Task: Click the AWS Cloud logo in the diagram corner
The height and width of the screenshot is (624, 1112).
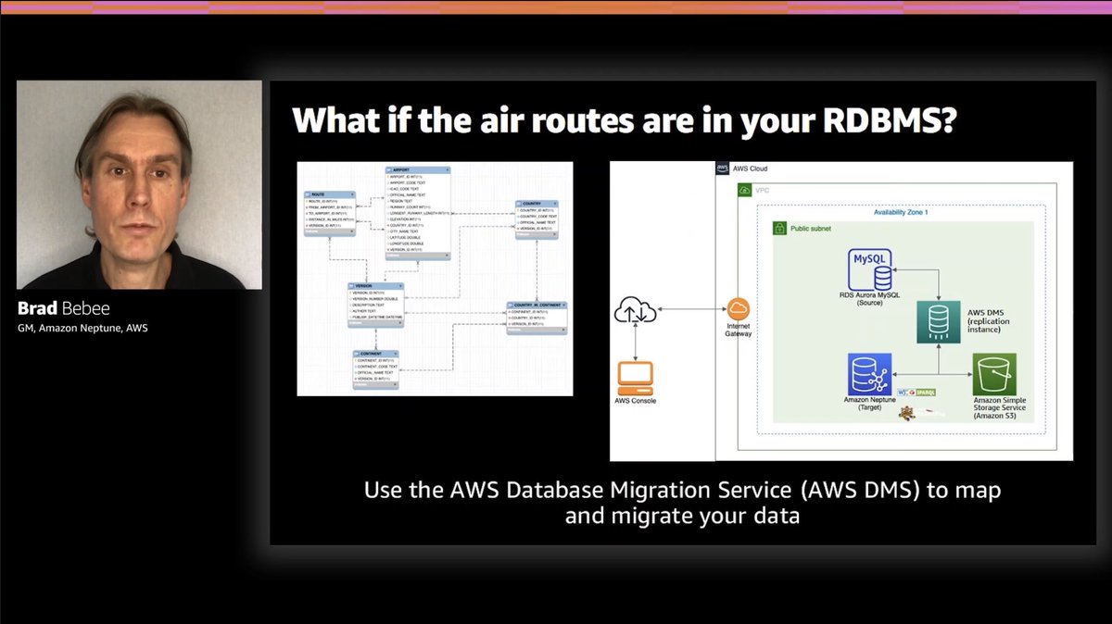Action: coord(721,168)
